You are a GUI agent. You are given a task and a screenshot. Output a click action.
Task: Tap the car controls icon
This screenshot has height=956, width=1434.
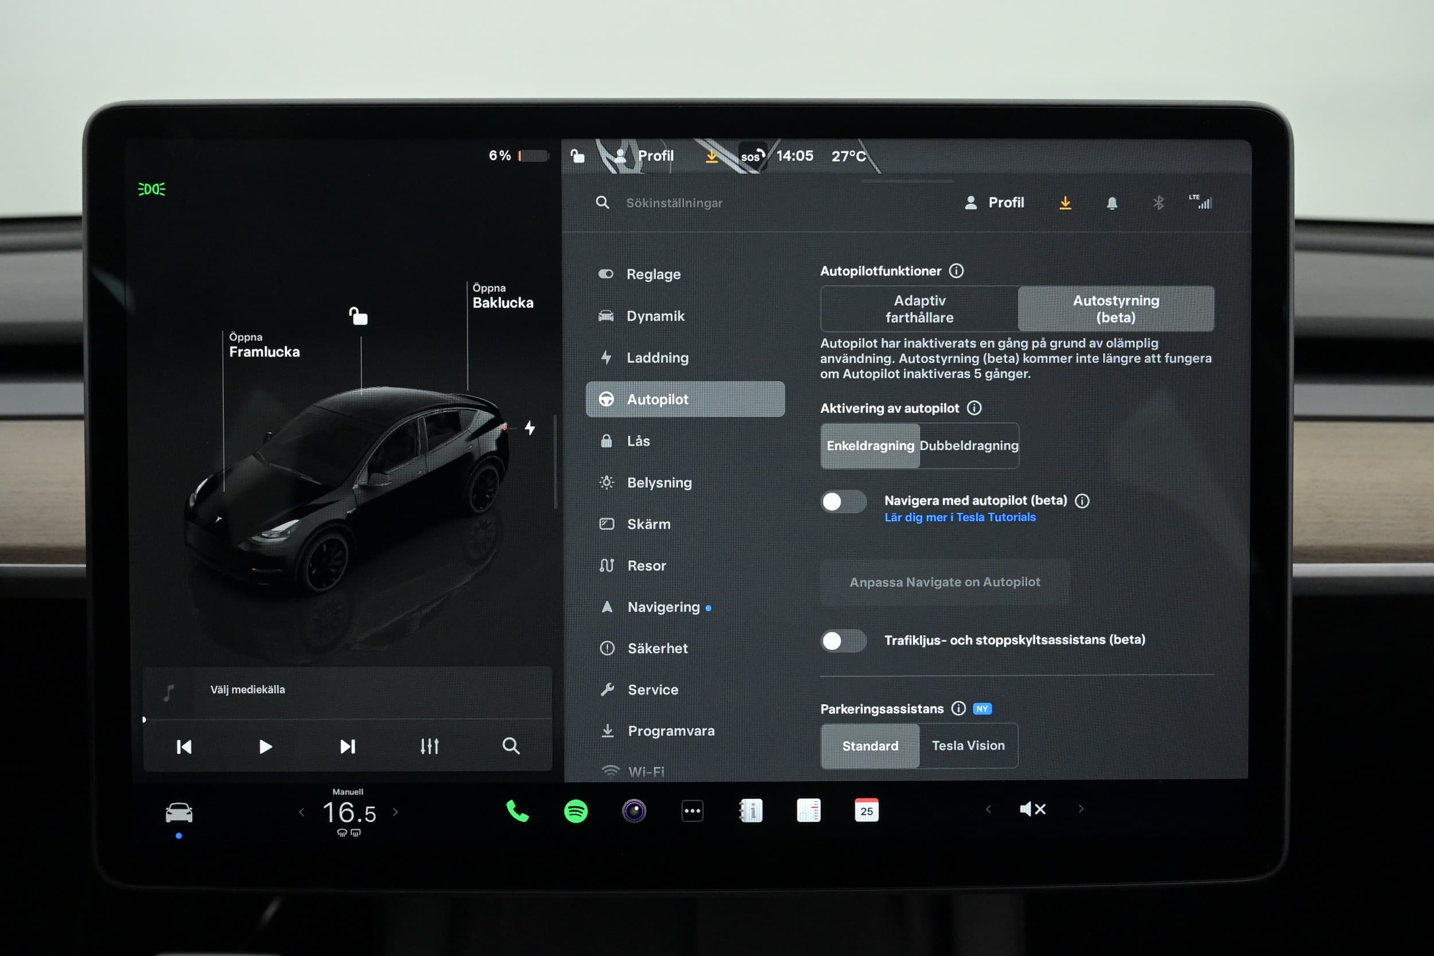pos(179,813)
